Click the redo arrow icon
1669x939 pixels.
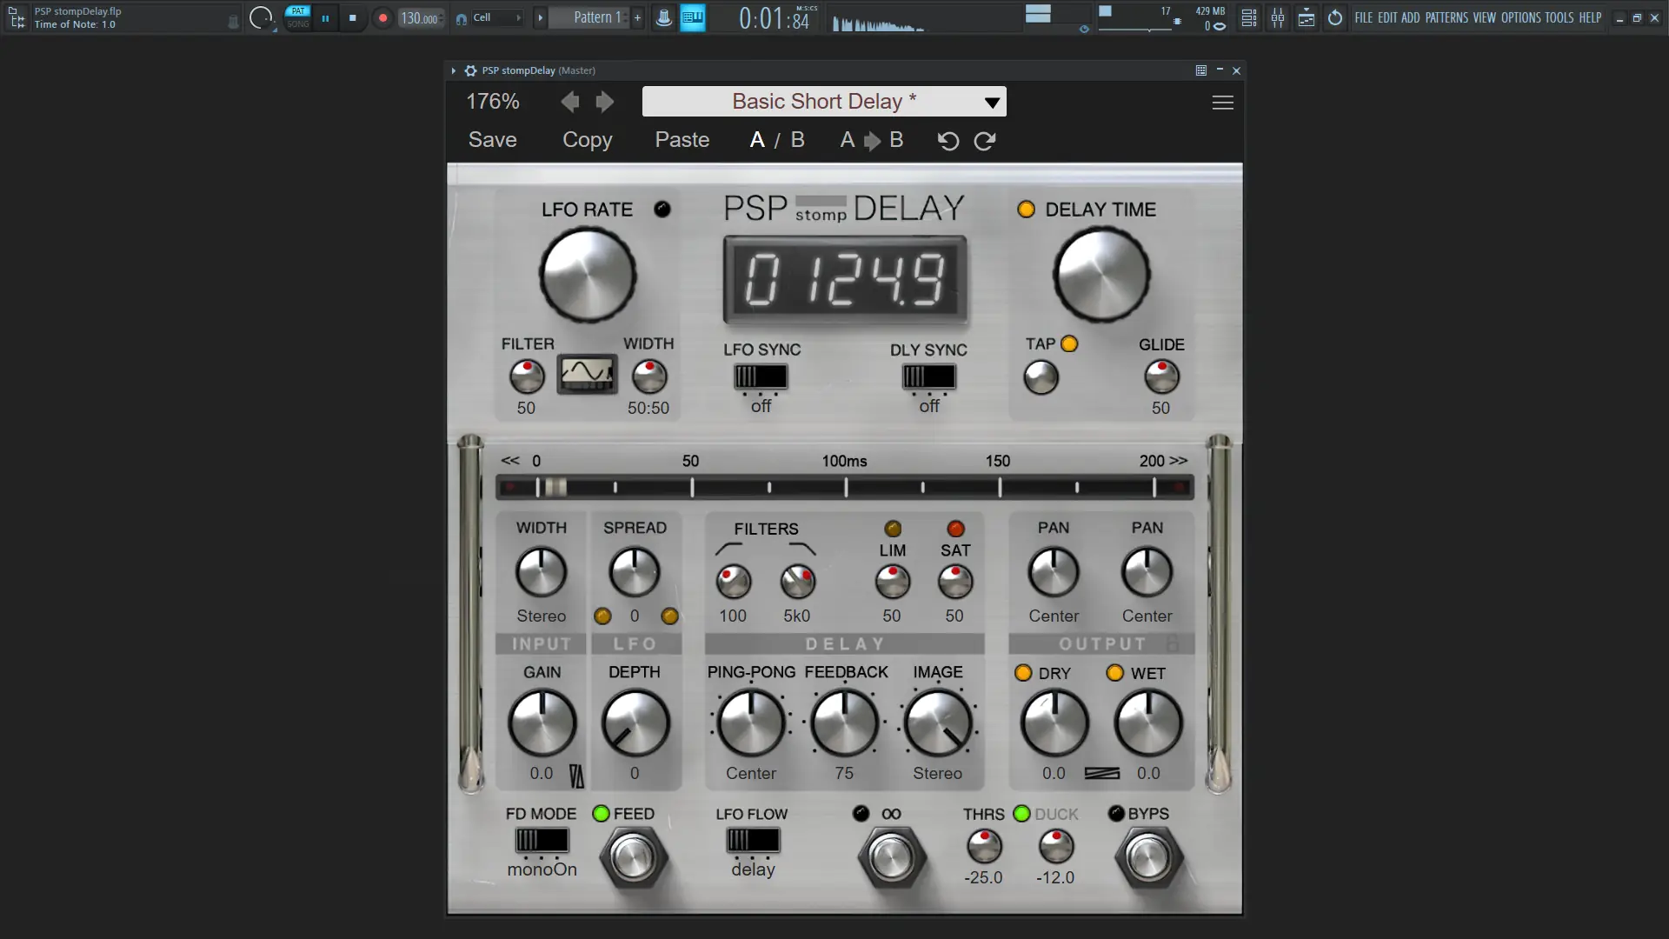pyautogui.click(x=985, y=141)
